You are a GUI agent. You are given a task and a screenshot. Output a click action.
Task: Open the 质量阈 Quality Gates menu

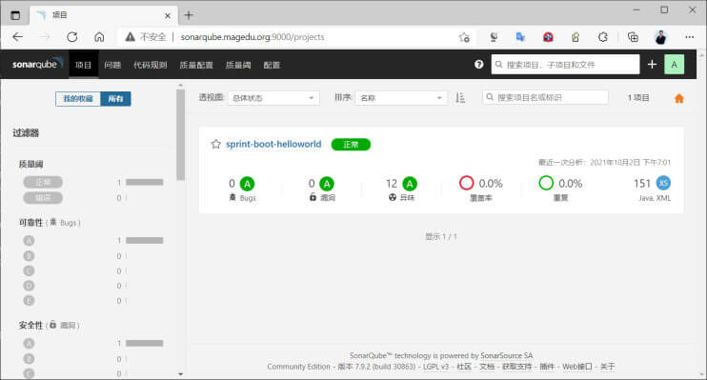coord(238,65)
